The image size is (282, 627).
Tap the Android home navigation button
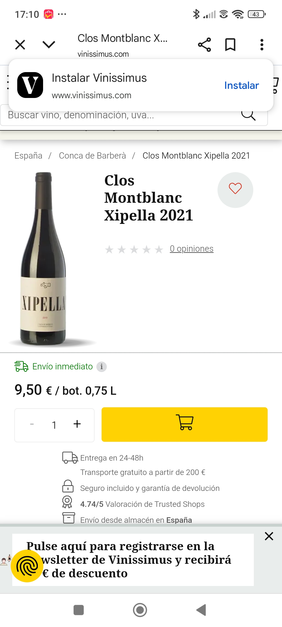(x=140, y=610)
